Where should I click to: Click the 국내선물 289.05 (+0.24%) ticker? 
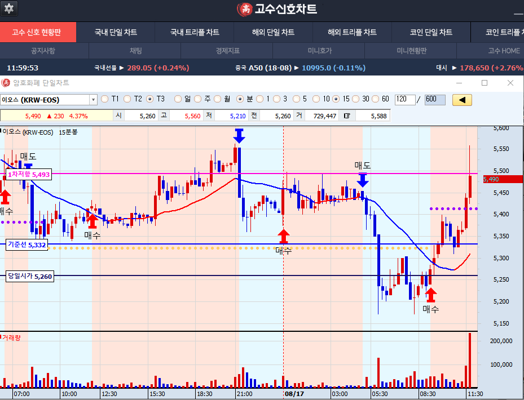click(x=142, y=68)
